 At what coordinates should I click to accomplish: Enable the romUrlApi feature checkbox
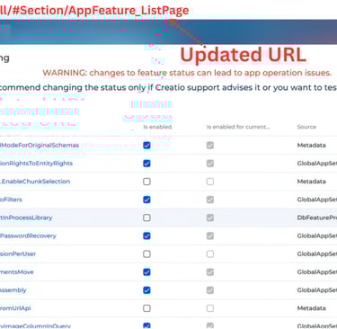point(146,308)
